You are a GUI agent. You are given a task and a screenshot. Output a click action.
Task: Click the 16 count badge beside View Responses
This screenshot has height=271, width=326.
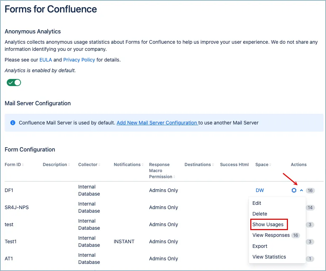coord(295,235)
